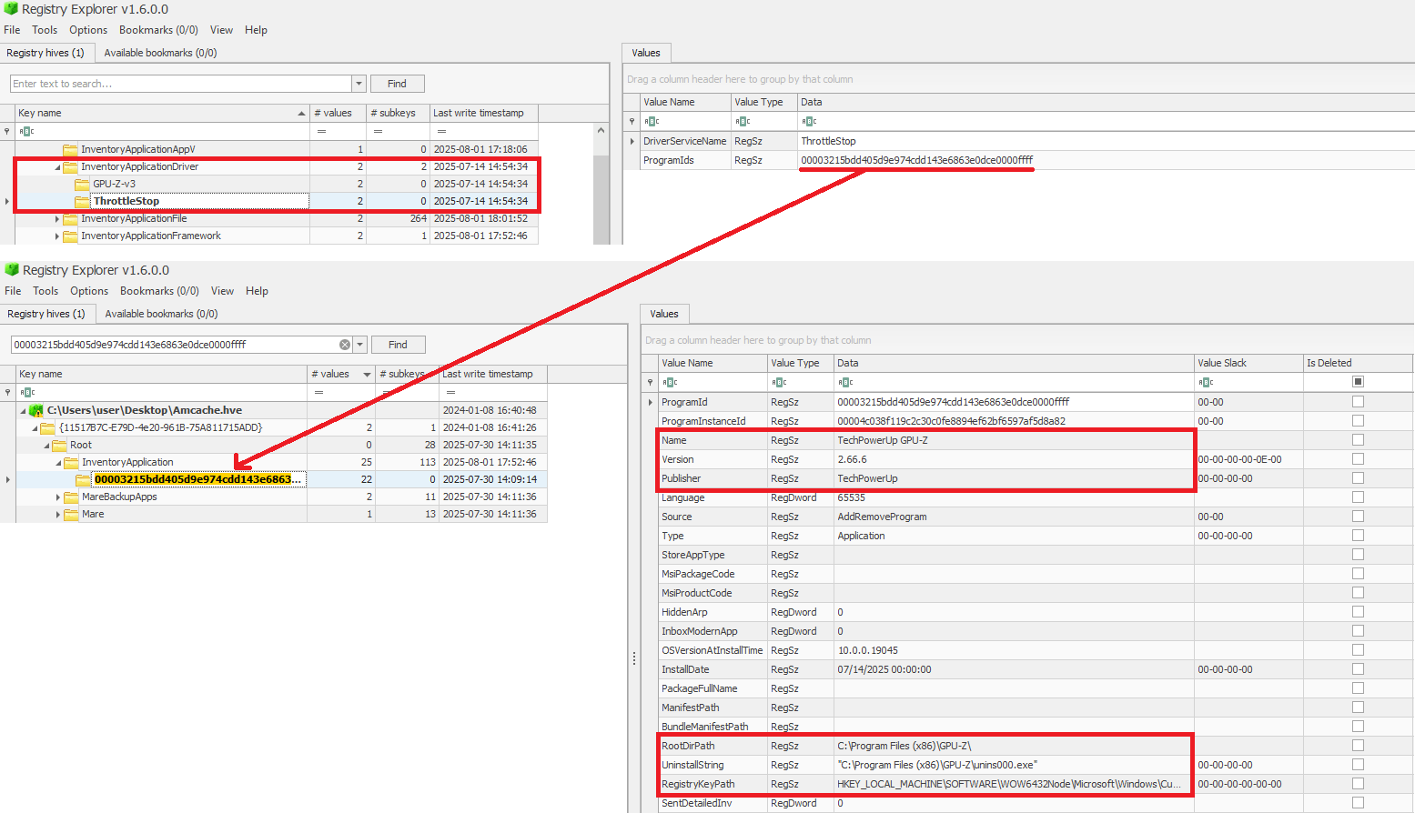Click the folder icon beside GPU-Z-v3
1415x813 pixels.
(x=82, y=184)
